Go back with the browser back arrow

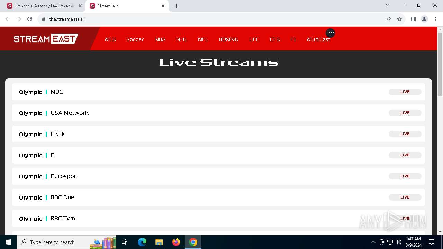[8, 19]
